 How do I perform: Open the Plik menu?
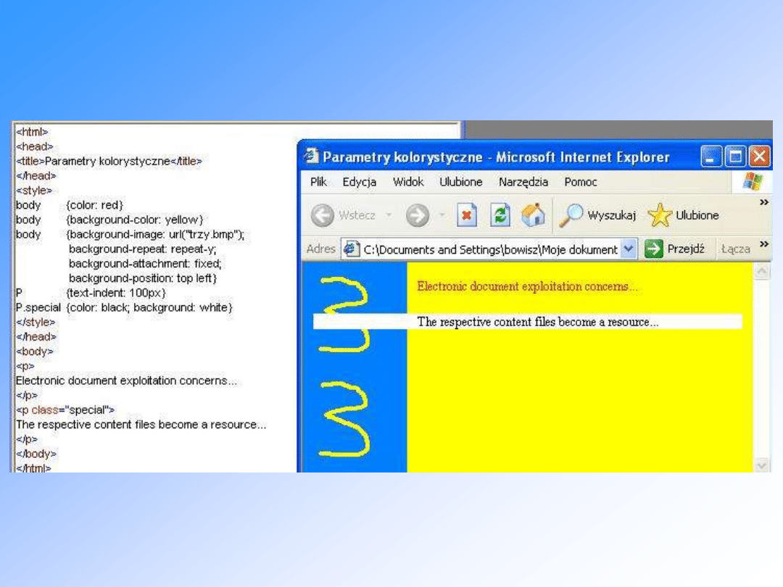318,182
